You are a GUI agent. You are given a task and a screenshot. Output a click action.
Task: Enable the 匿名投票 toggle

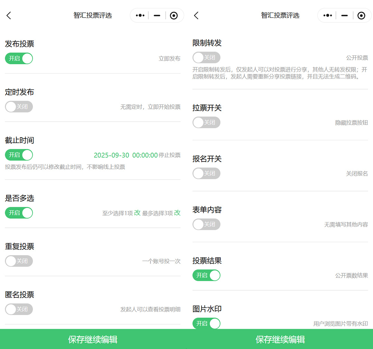[19, 309]
